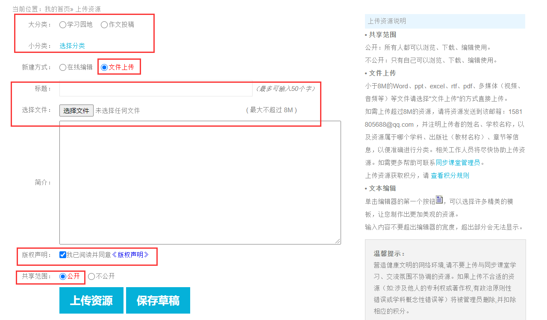Image resolution: width=547 pixels, height=320 pixels.
Task: Uncheck the 我已阅读并同意 checkbox
Action: click(x=63, y=255)
